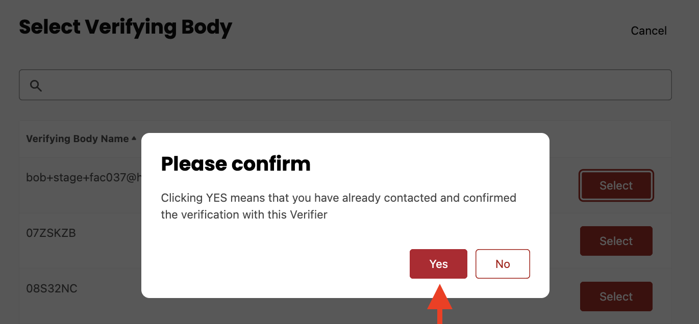Select button for the bob+stage+fac037 row
This screenshot has height=324, width=699.
pos(616,185)
